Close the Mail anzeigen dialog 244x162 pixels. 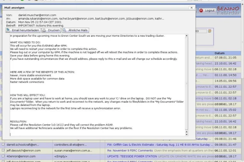[x=191, y=8]
